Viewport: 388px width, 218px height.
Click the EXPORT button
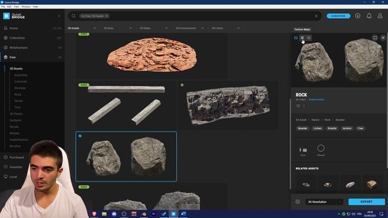pyautogui.click(x=366, y=202)
